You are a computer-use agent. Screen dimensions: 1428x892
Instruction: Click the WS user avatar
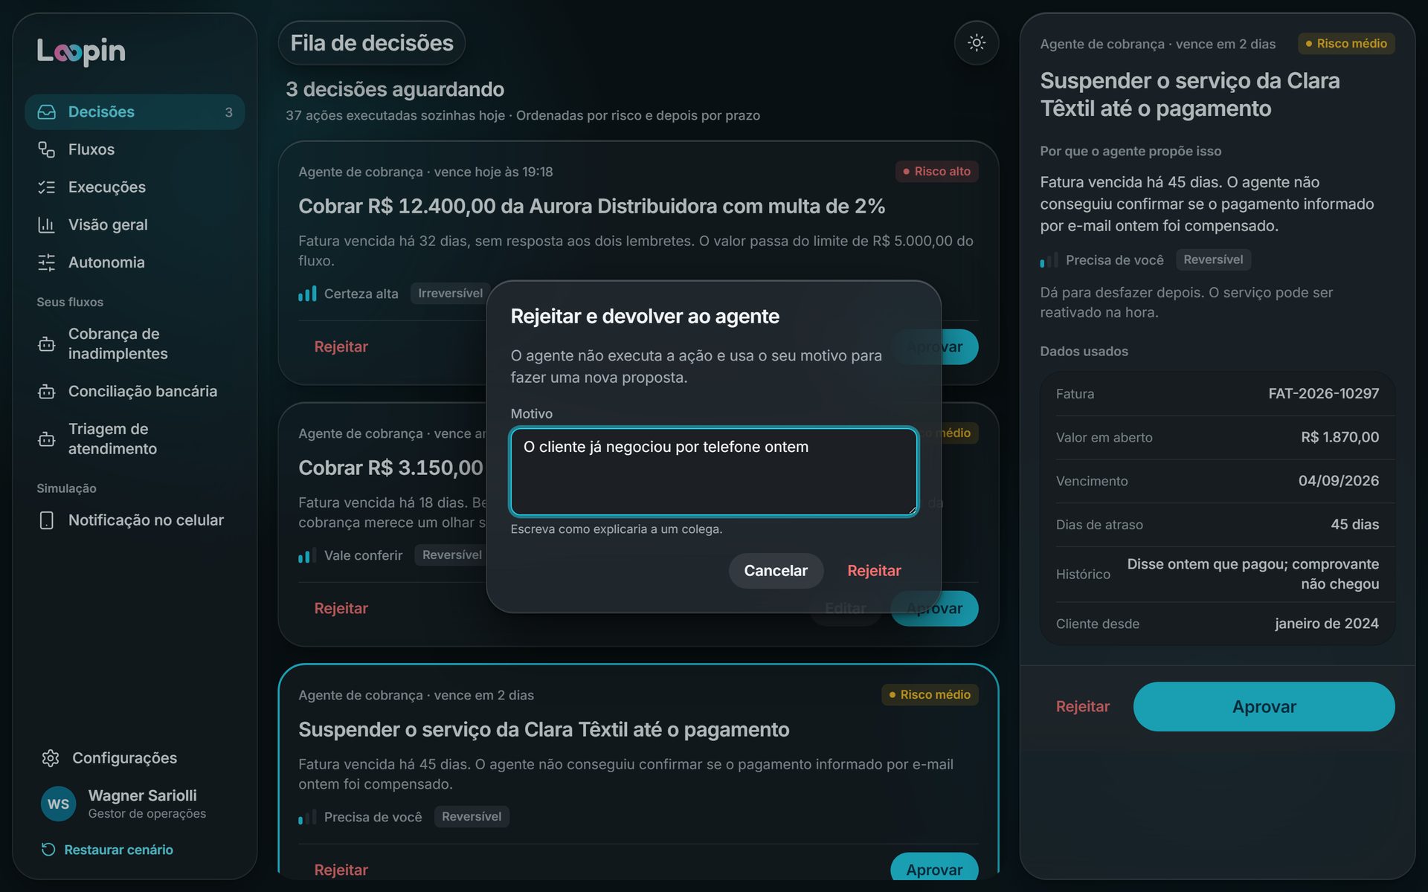(59, 804)
